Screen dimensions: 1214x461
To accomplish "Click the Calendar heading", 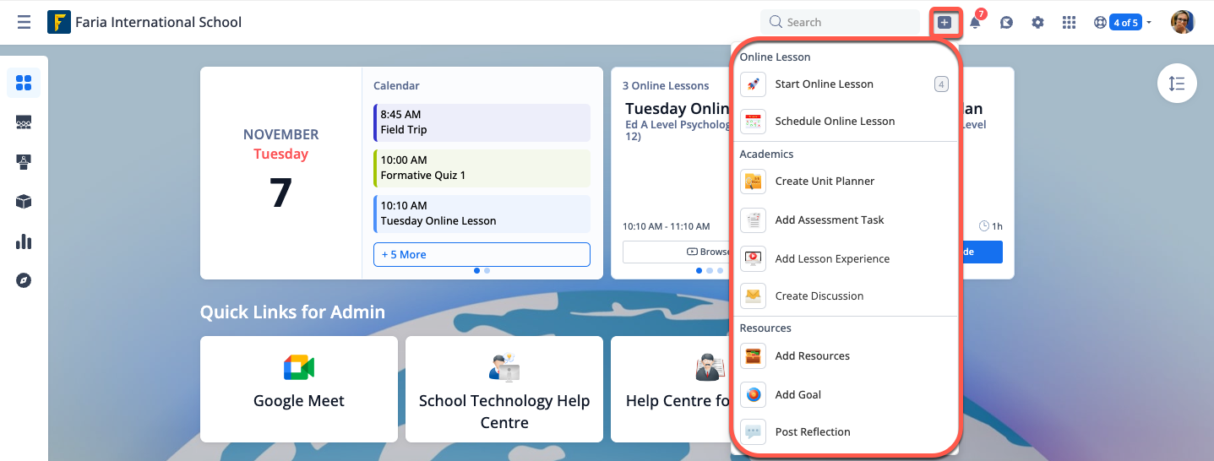I will [x=396, y=86].
